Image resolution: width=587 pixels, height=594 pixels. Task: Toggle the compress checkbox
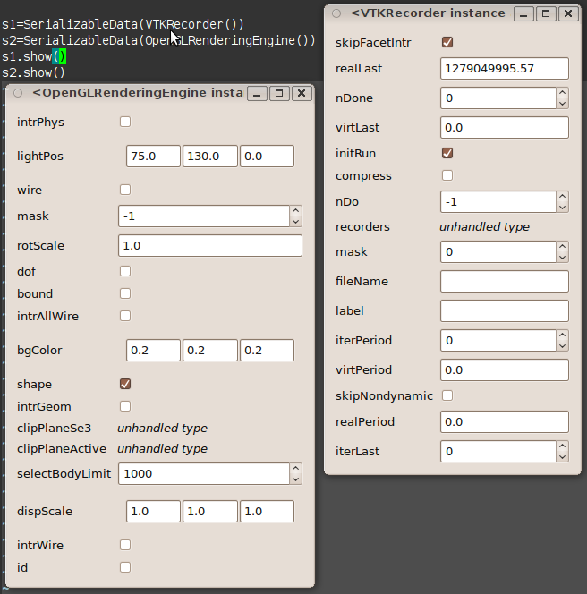click(447, 175)
